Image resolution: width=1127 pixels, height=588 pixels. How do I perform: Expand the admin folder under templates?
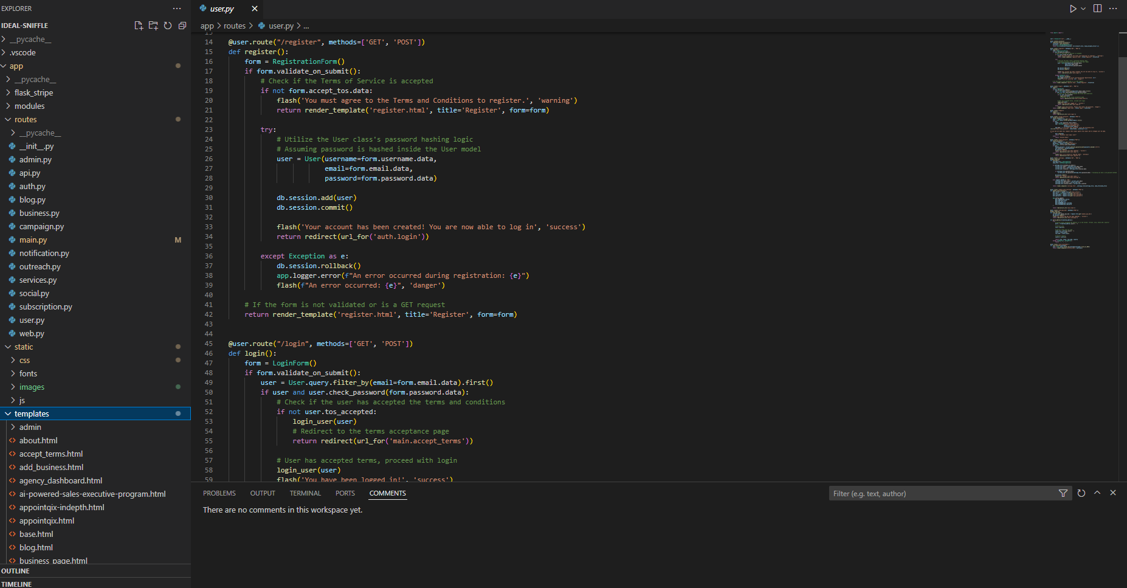click(x=95, y=427)
